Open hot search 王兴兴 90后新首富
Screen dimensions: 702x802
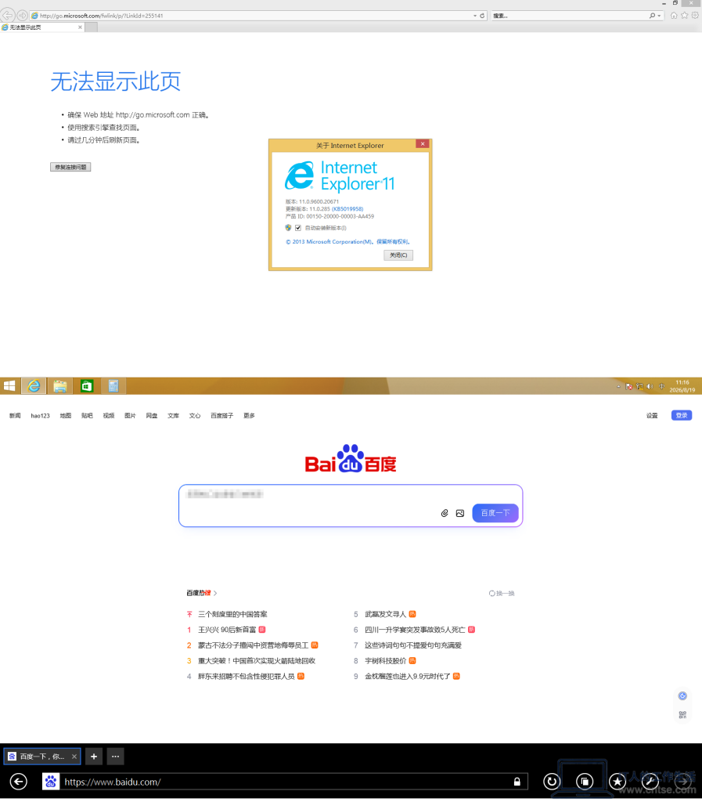(x=227, y=630)
